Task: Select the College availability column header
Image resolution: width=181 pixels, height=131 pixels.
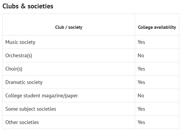Action: pyautogui.click(x=157, y=27)
